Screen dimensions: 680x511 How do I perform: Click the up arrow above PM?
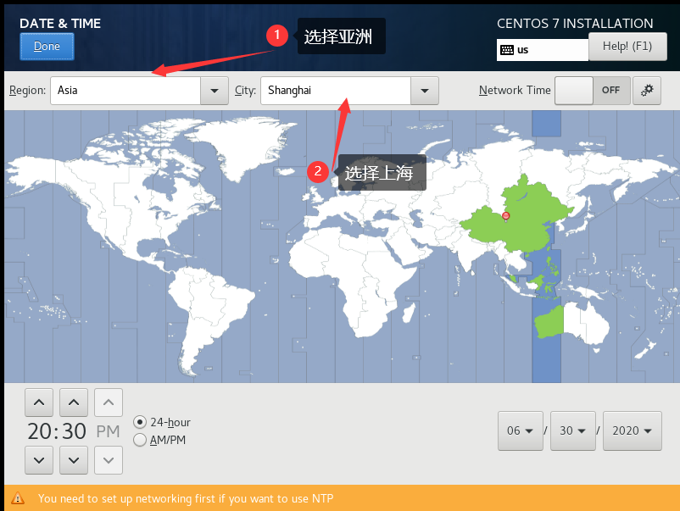(109, 403)
